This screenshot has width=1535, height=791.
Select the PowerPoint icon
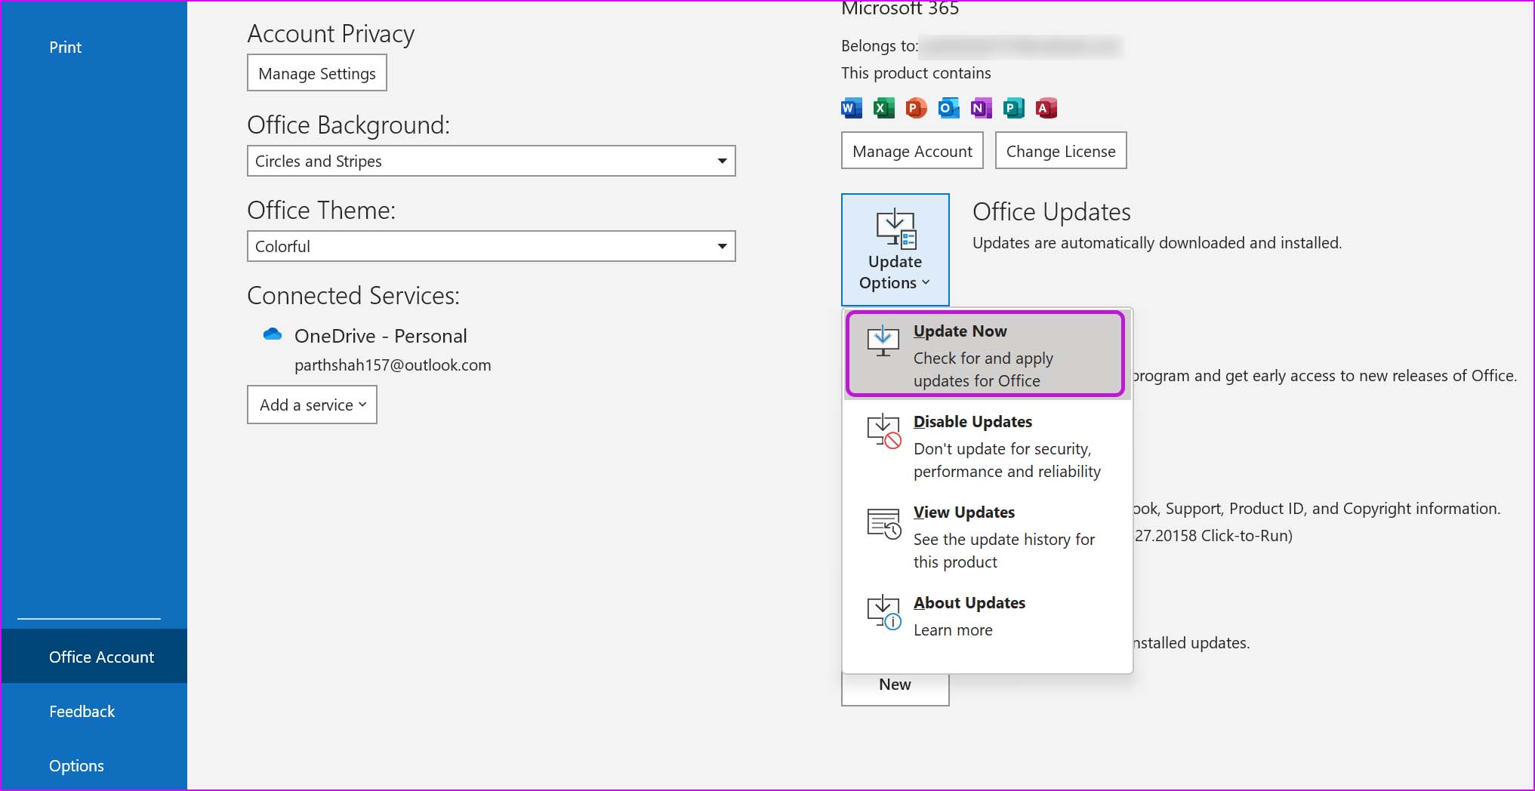(x=915, y=108)
